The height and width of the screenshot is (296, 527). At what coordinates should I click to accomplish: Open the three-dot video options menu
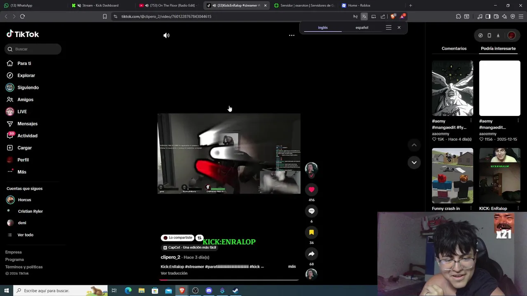pyautogui.click(x=291, y=35)
